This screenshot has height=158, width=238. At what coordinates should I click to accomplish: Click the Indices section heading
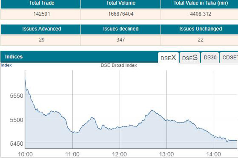(x=14, y=57)
